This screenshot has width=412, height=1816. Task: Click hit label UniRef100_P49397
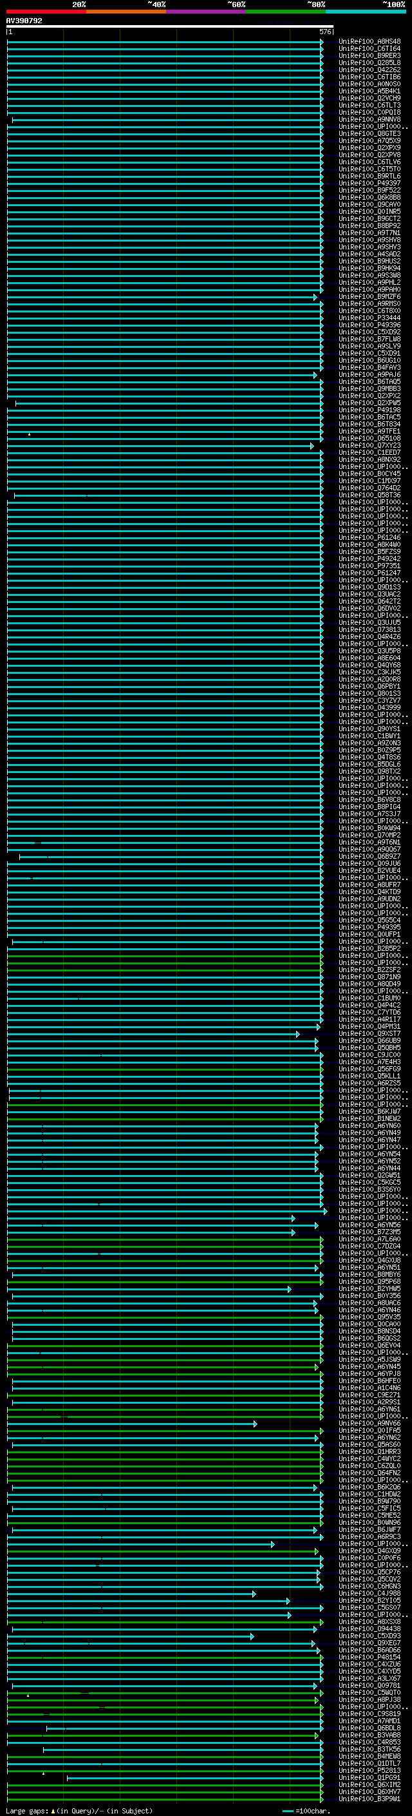pos(370,184)
